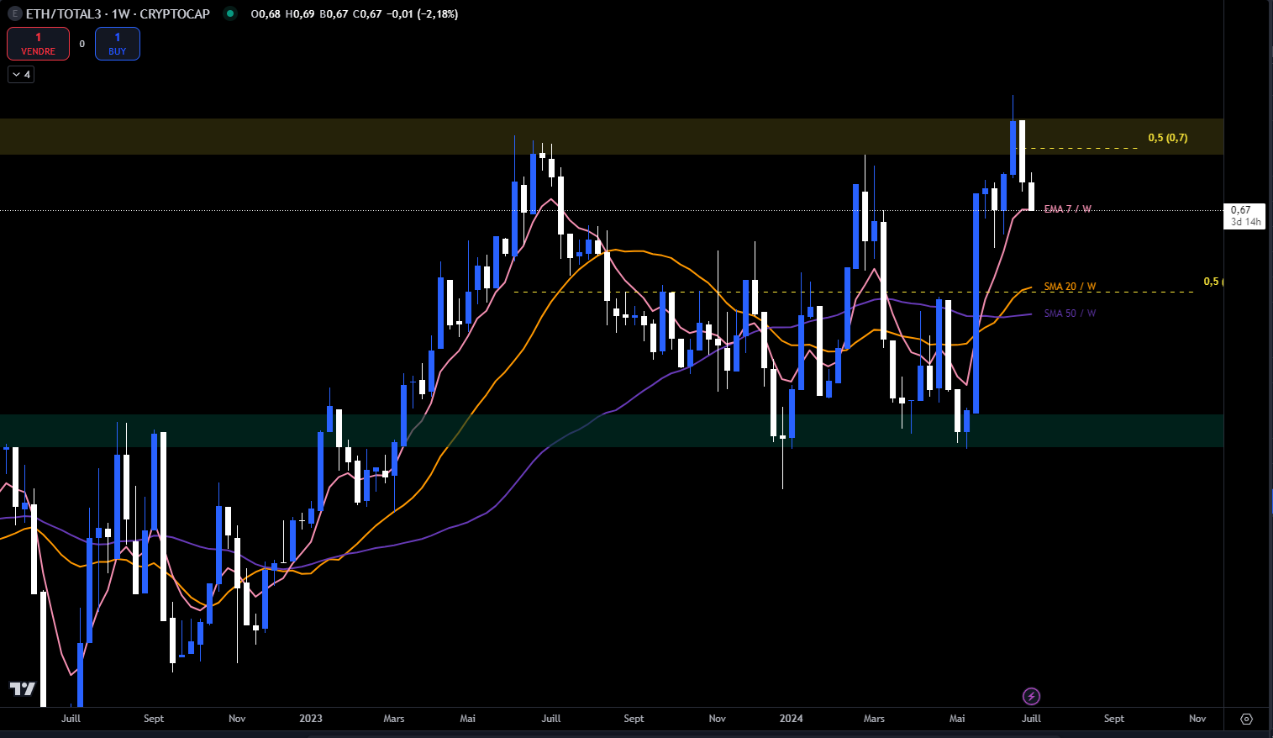Click the ETH symbol logo icon

coord(14,14)
